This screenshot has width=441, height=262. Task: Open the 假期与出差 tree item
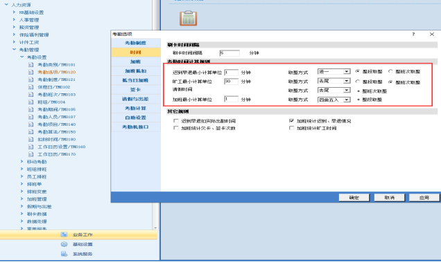point(39,207)
